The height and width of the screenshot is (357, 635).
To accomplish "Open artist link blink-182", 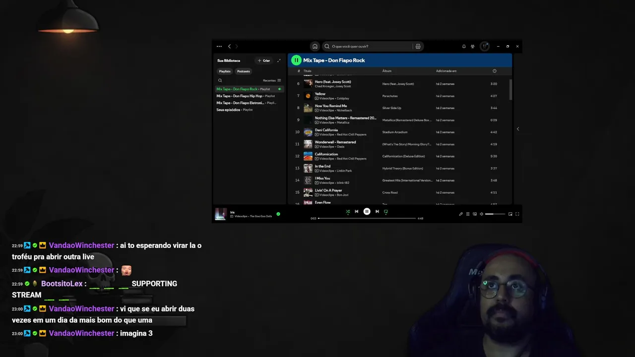I will 343,183.
